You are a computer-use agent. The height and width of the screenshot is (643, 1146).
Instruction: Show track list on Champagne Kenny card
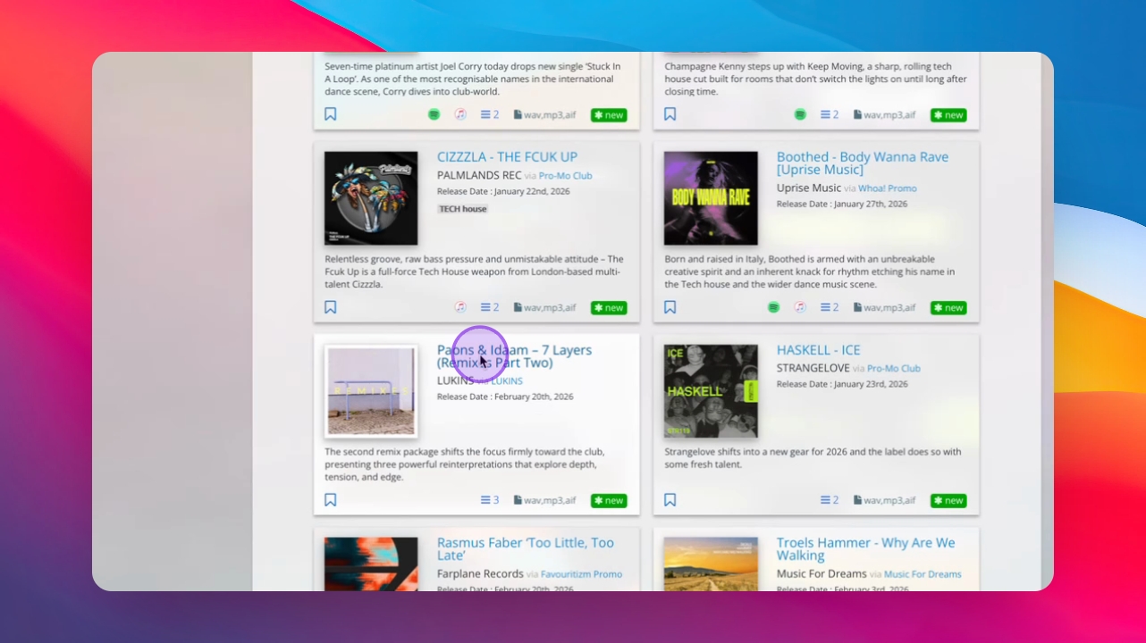click(x=830, y=114)
